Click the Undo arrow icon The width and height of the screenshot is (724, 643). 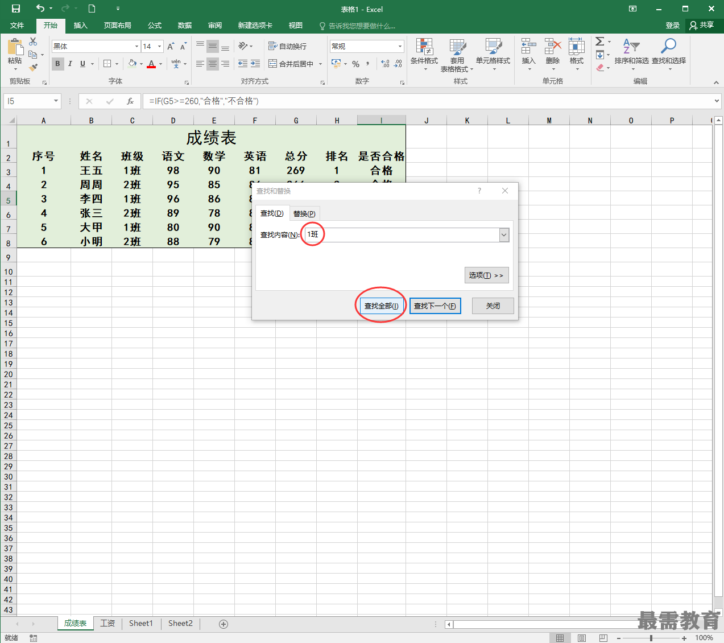pos(40,9)
